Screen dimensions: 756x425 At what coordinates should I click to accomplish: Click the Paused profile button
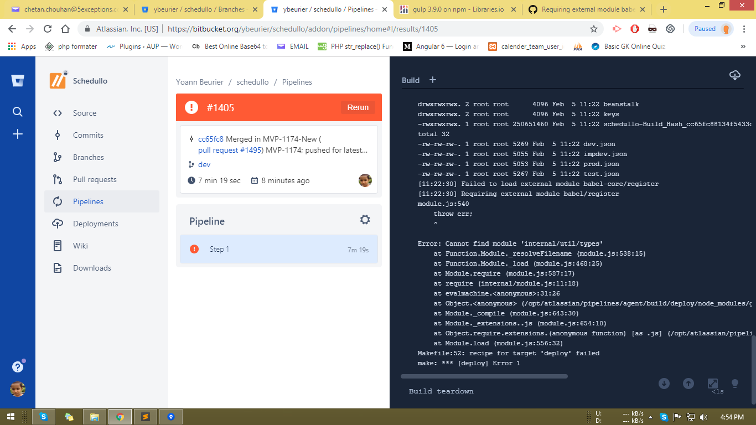711,29
